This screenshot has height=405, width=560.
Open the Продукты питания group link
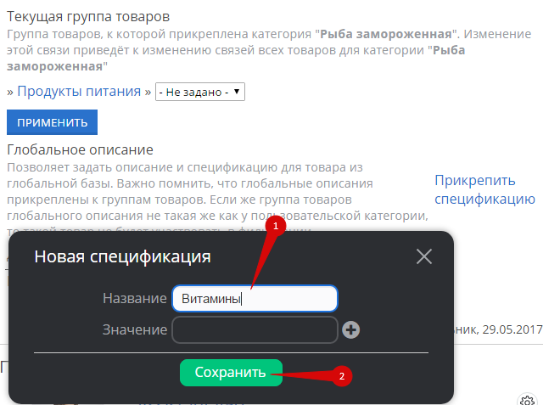79,92
